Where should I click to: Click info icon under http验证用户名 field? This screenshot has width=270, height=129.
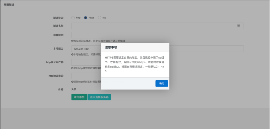pyautogui.click(x=72, y=68)
